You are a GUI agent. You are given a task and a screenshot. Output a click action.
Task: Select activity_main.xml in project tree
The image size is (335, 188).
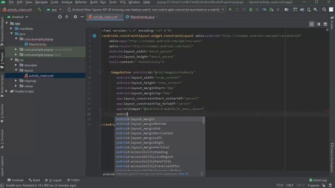point(41,76)
